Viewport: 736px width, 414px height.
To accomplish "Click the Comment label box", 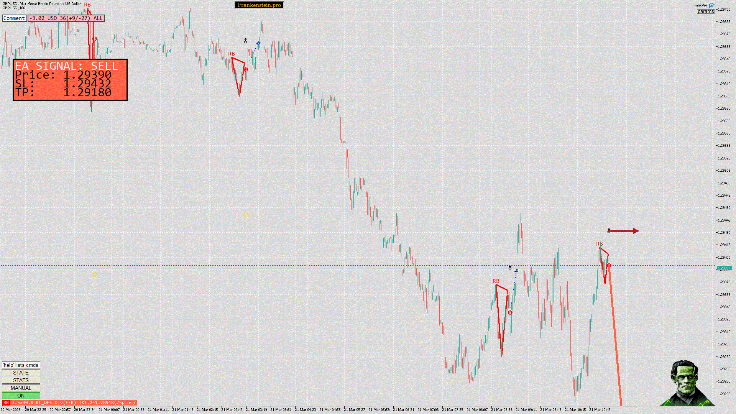I will pos(14,18).
